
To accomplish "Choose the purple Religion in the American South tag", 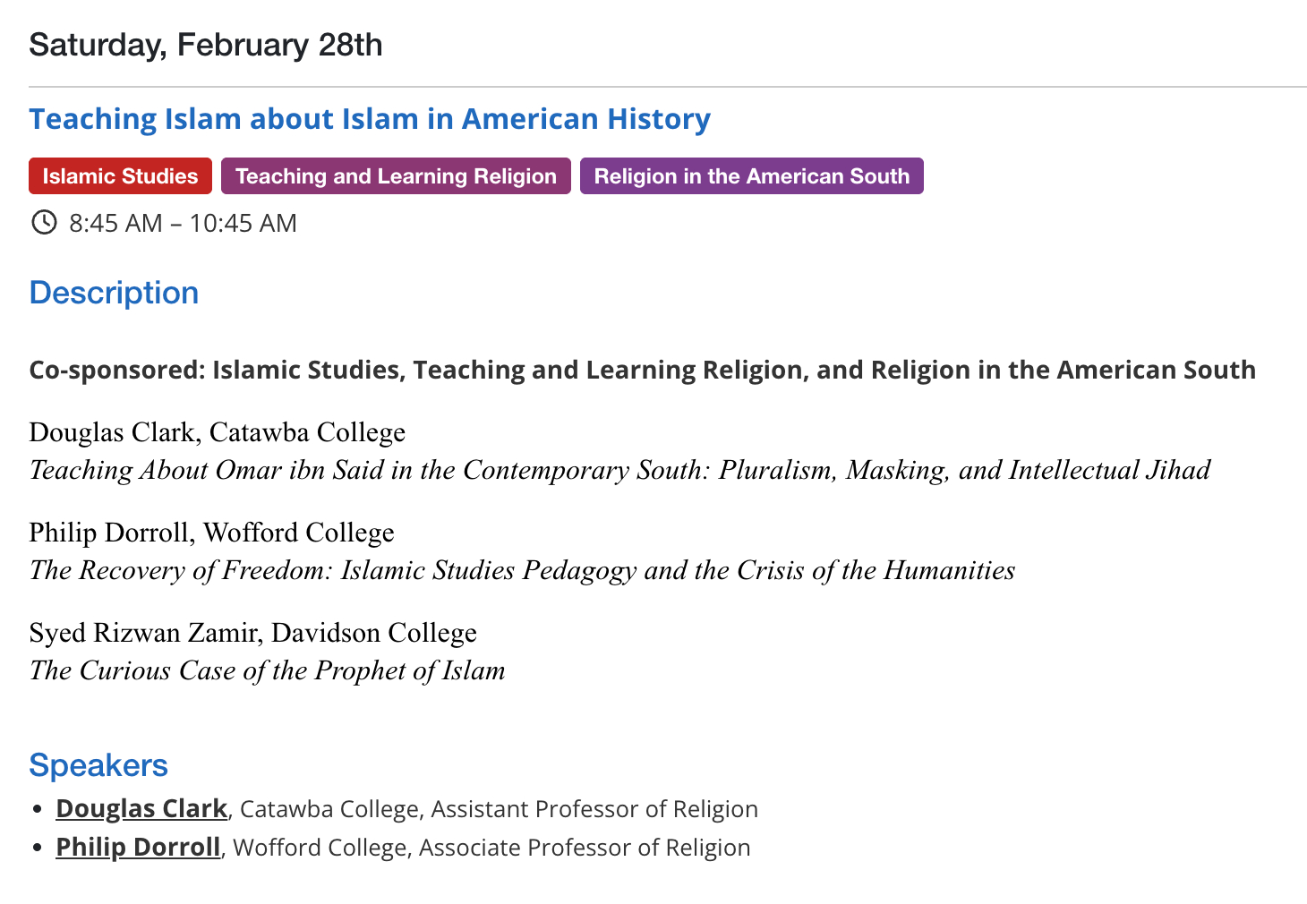I will click(751, 176).
